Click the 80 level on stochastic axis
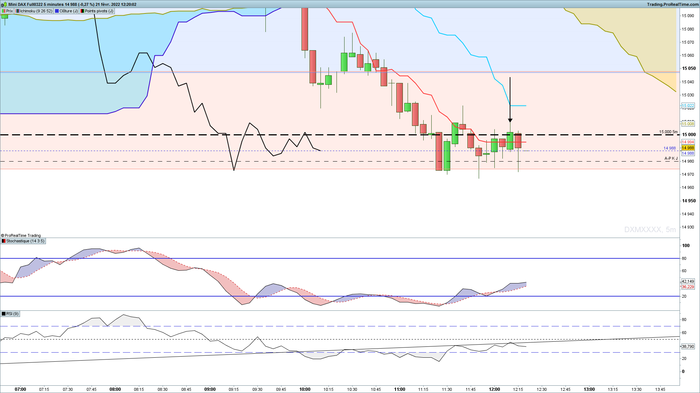 point(684,258)
